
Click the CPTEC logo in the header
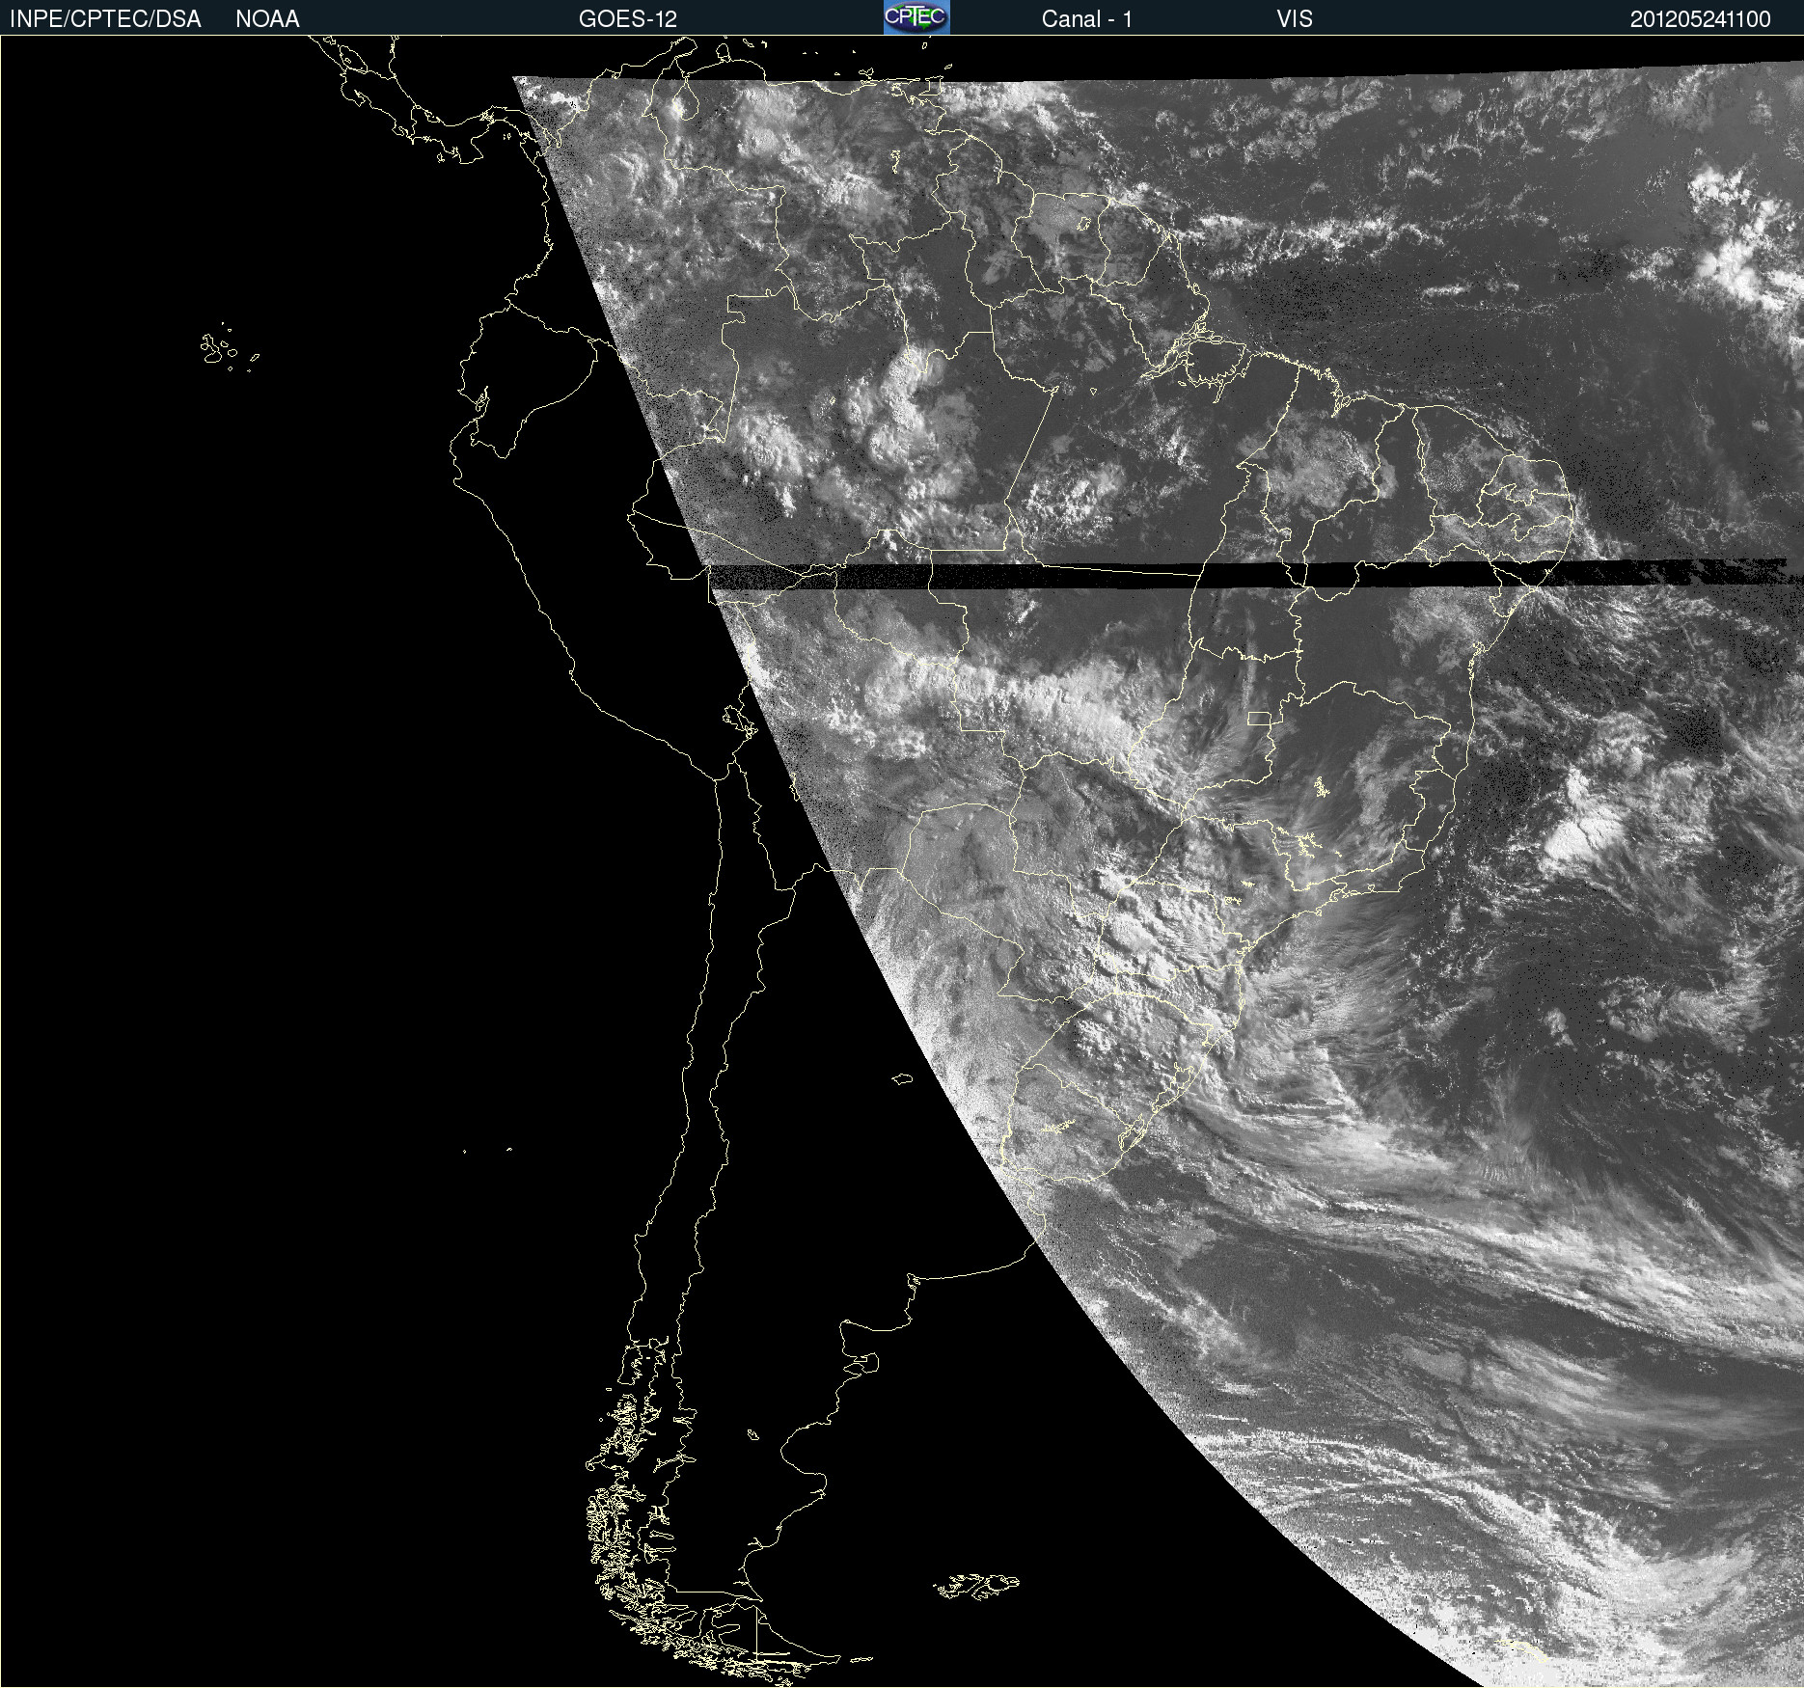pos(916,17)
